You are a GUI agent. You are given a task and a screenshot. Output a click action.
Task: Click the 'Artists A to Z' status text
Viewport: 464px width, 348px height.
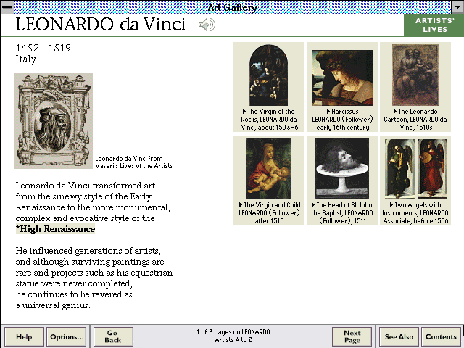(x=233, y=340)
